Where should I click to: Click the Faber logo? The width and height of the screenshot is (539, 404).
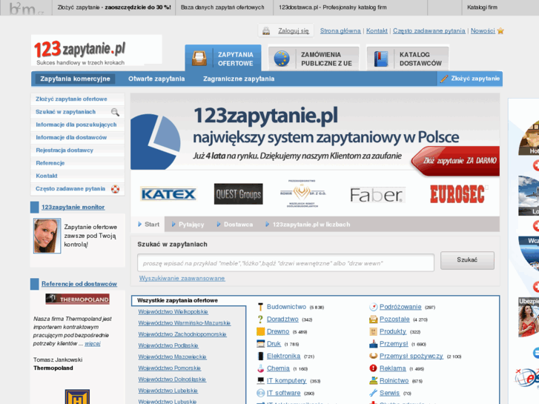[377, 195]
